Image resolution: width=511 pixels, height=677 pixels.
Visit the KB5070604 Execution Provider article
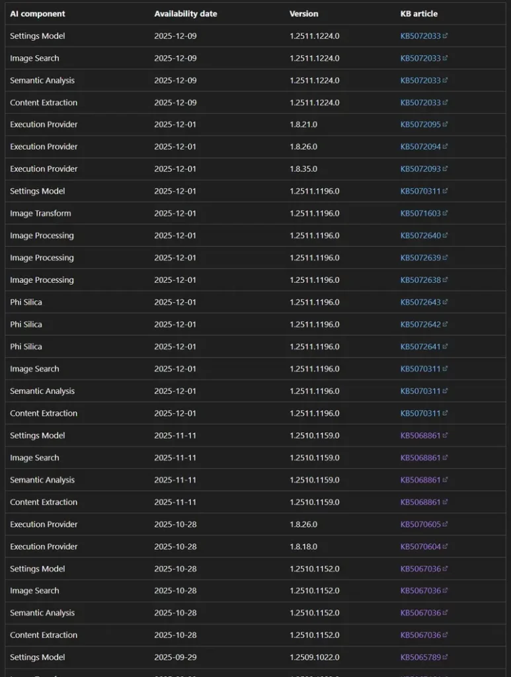click(x=420, y=547)
